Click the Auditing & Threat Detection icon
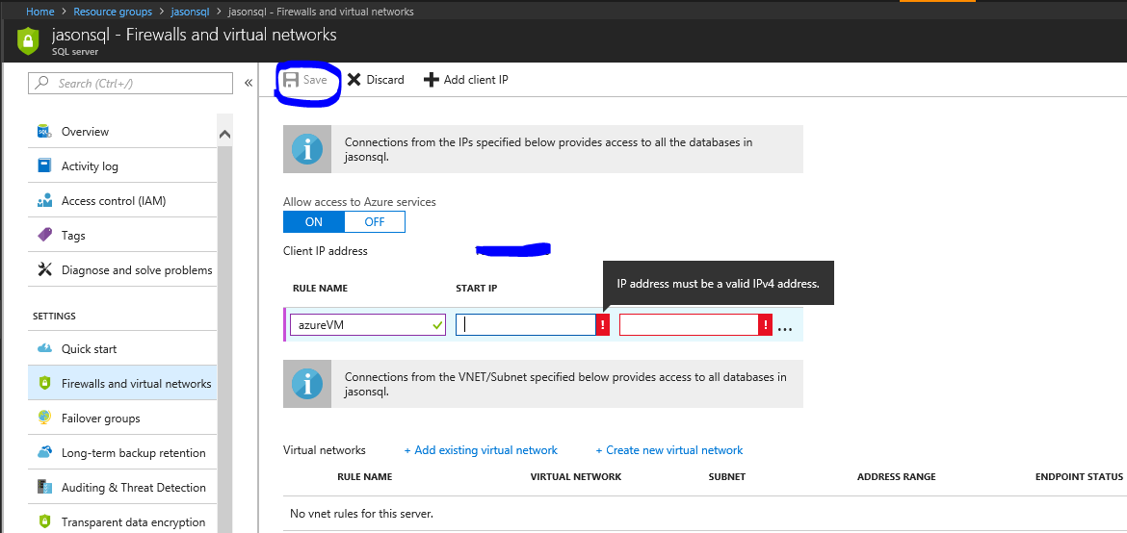Image resolution: width=1127 pixels, height=533 pixels. (44, 487)
